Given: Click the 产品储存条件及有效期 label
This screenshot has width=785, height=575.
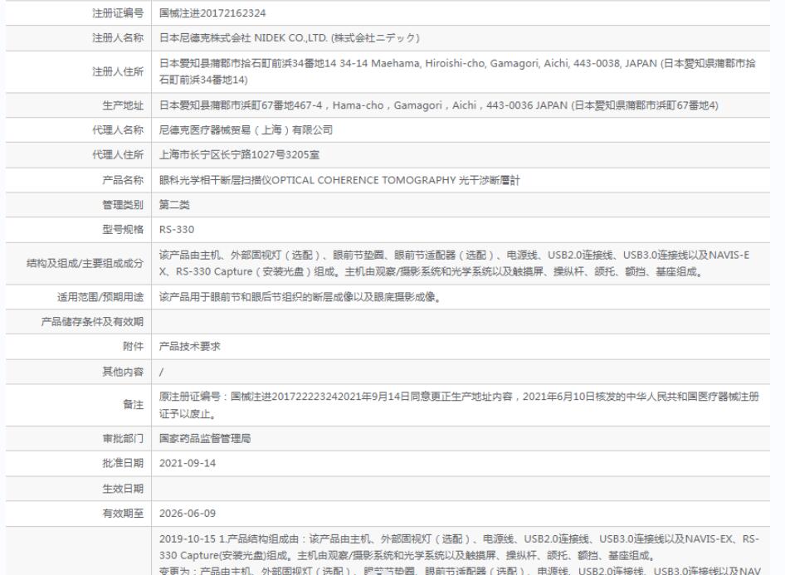Looking at the screenshot, I should tap(92, 322).
